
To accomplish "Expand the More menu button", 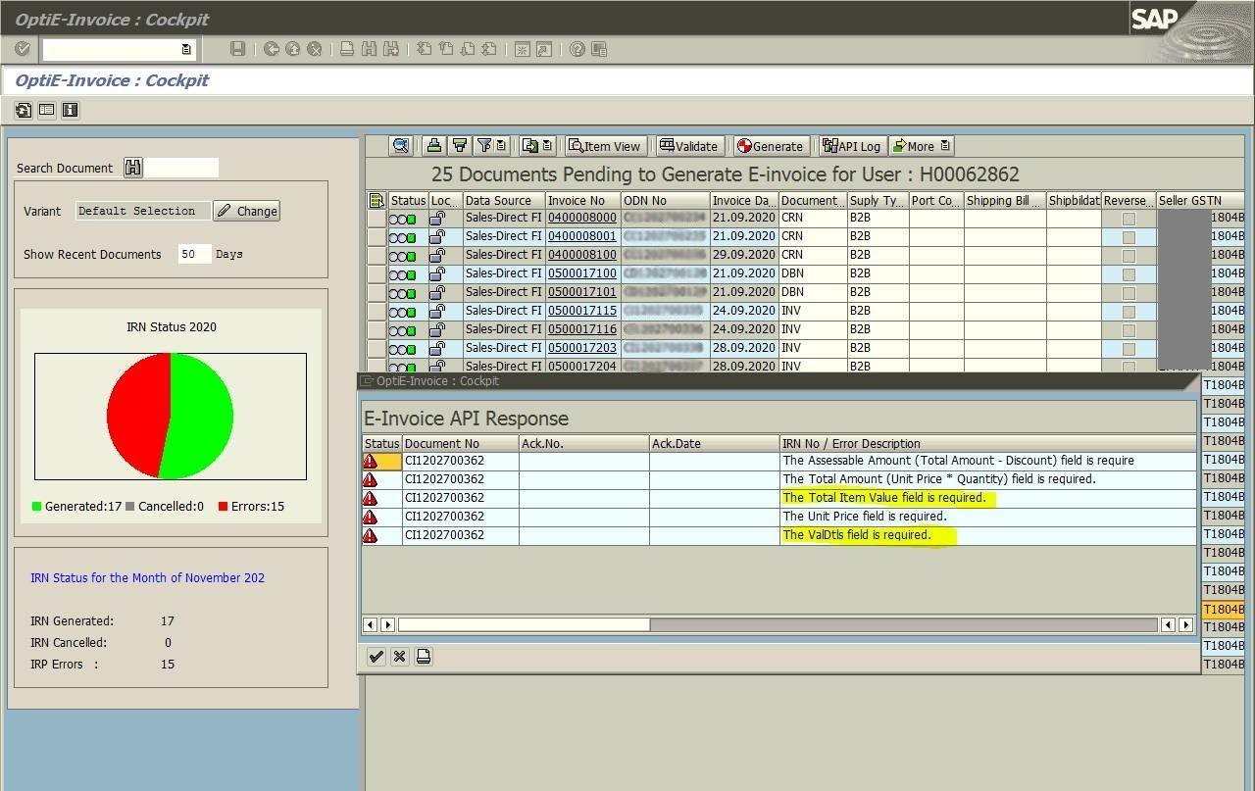I will (922, 146).
